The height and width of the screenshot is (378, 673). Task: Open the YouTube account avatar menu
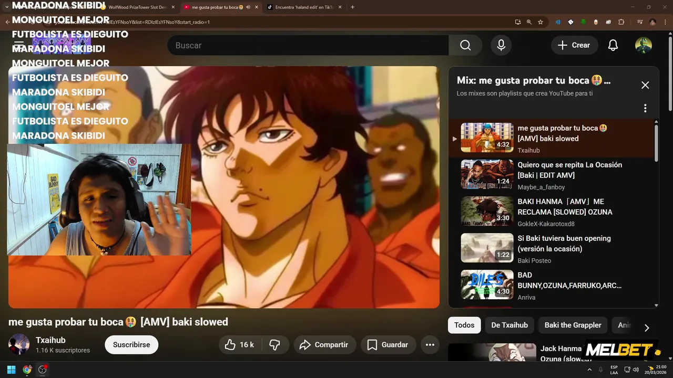(644, 45)
